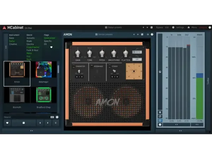Toggle the Resonance switch on the amp

click(92, 66)
